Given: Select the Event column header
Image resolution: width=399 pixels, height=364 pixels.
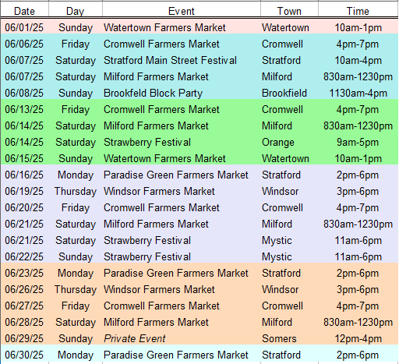Looking at the screenshot, I should 182,11.
